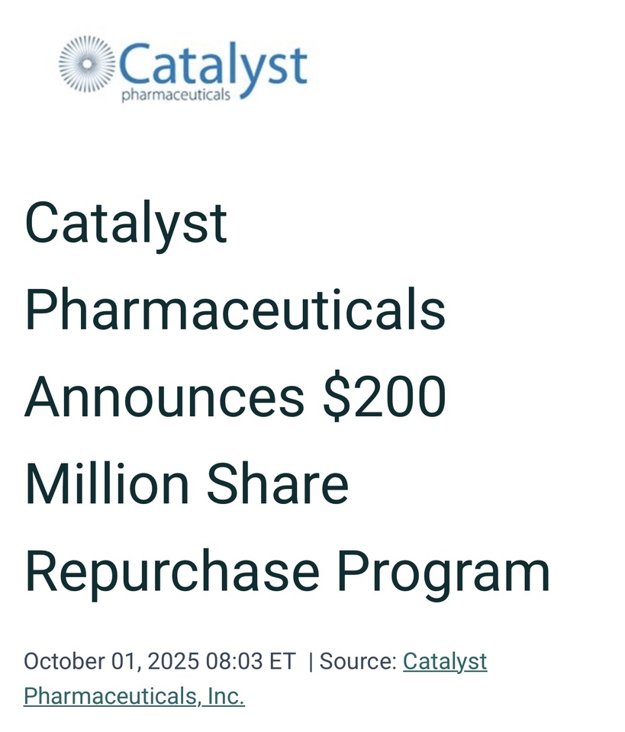This screenshot has height=732, width=625.
Task: Click 'Million' in the headline
Action: (x=107, y=484)
